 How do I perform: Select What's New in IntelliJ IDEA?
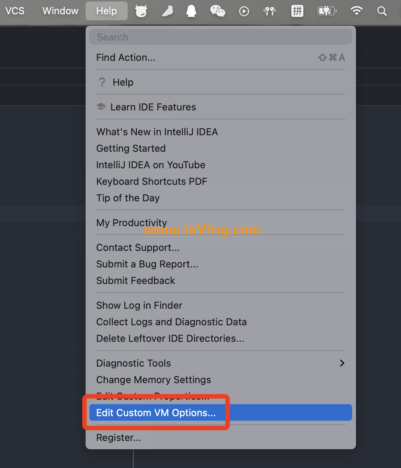pyautogui.click(x=157, y=132)
